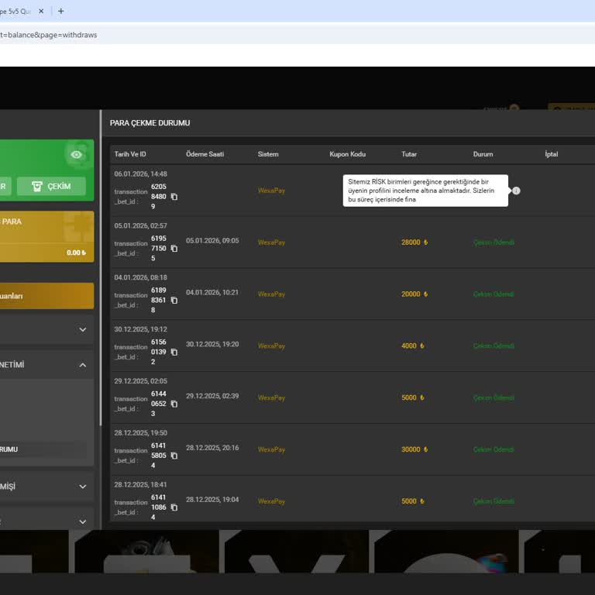Viewport: 595px width, 595px height.
Task: Copy the transaction ID of the 04.01.2026 withdrawal
Action: [174, 301]
